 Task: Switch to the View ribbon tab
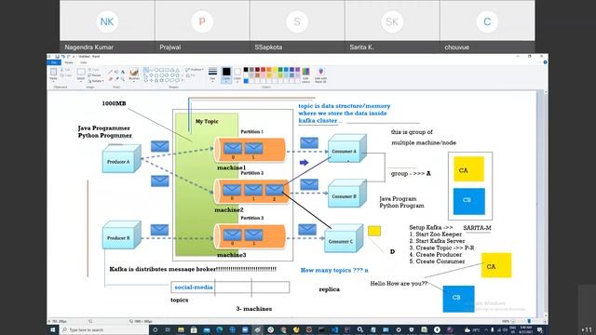[x=84, y=62]
